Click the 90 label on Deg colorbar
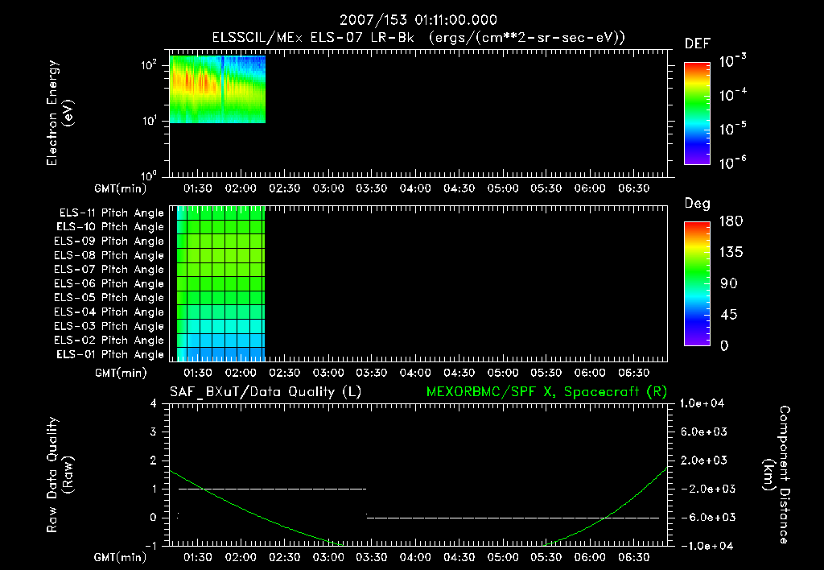The image size is (824, 570). point(729,284)
